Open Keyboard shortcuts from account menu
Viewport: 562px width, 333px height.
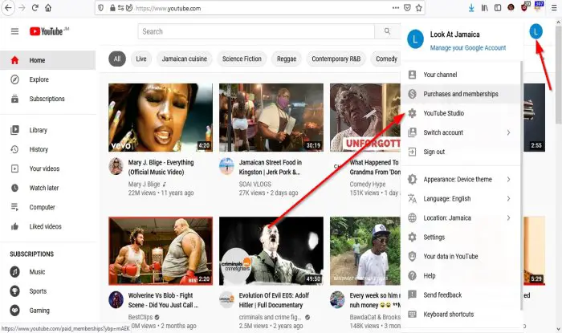(460, 315)
